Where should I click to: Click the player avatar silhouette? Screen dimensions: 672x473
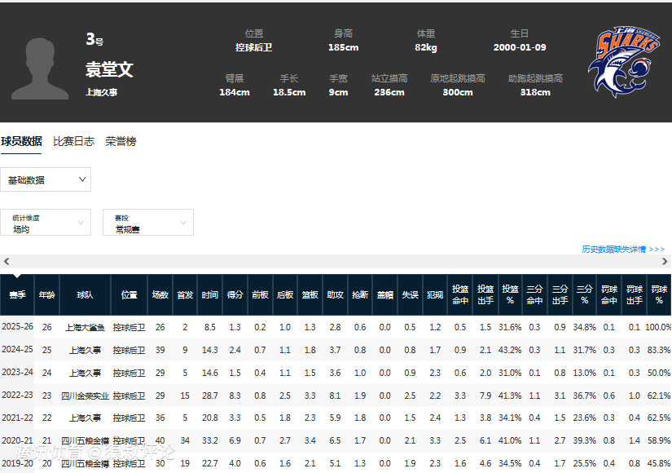pyautogui.click(x=40, y=69)
